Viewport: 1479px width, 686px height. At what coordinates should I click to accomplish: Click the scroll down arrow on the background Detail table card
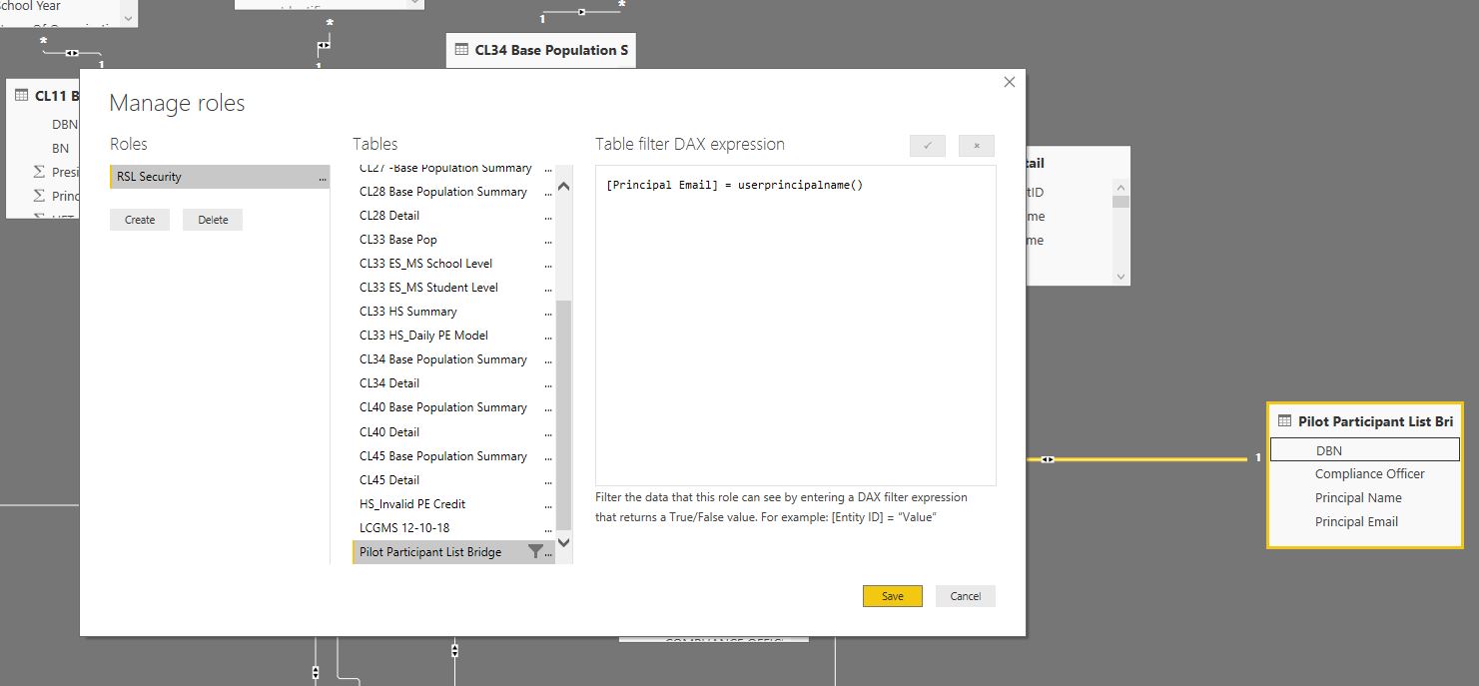coord(1120,277)
